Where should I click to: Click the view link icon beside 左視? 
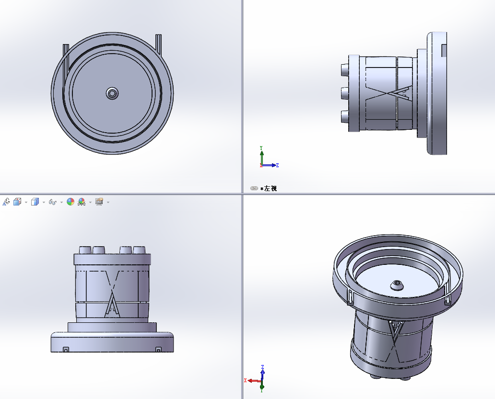(254, 188)
